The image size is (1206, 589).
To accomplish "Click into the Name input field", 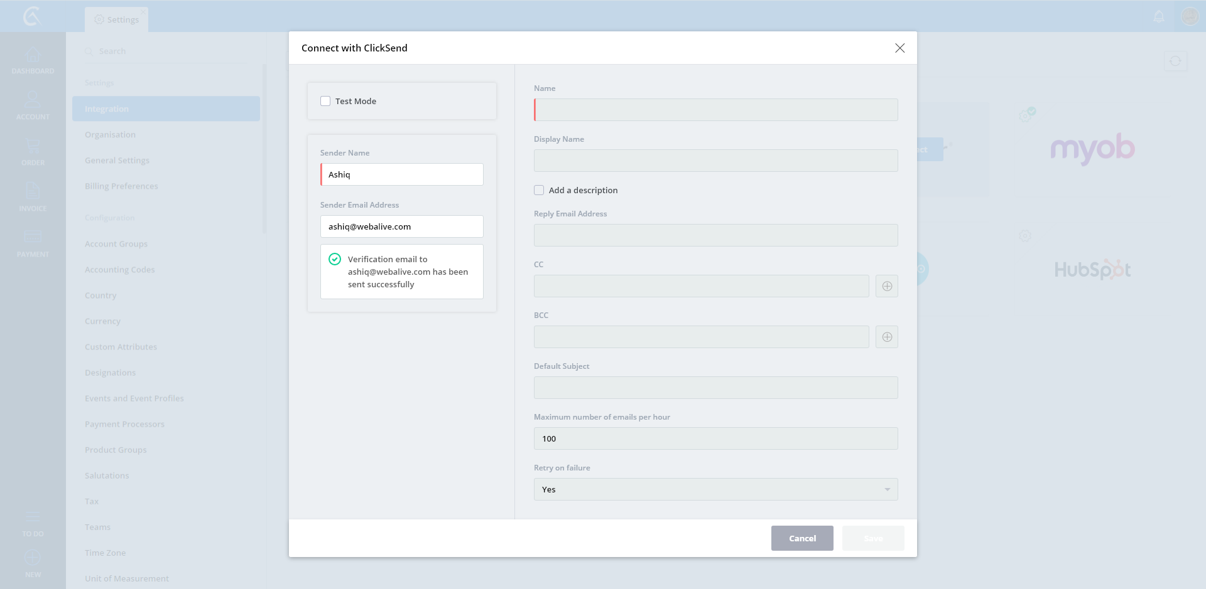I will click(715, 110).
